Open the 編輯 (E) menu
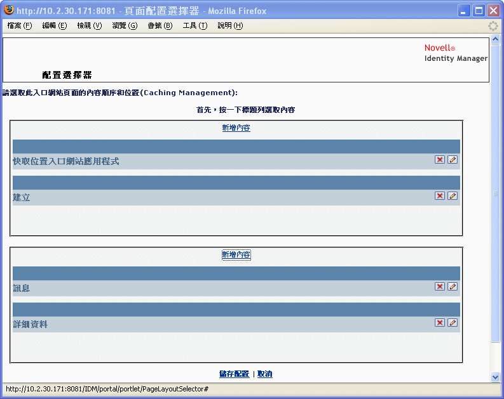This screenshot has width=504, height=399. tap(54, 25)
